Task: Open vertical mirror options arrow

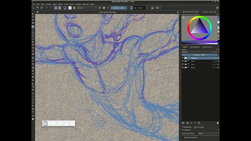Action: click(160, 8)
